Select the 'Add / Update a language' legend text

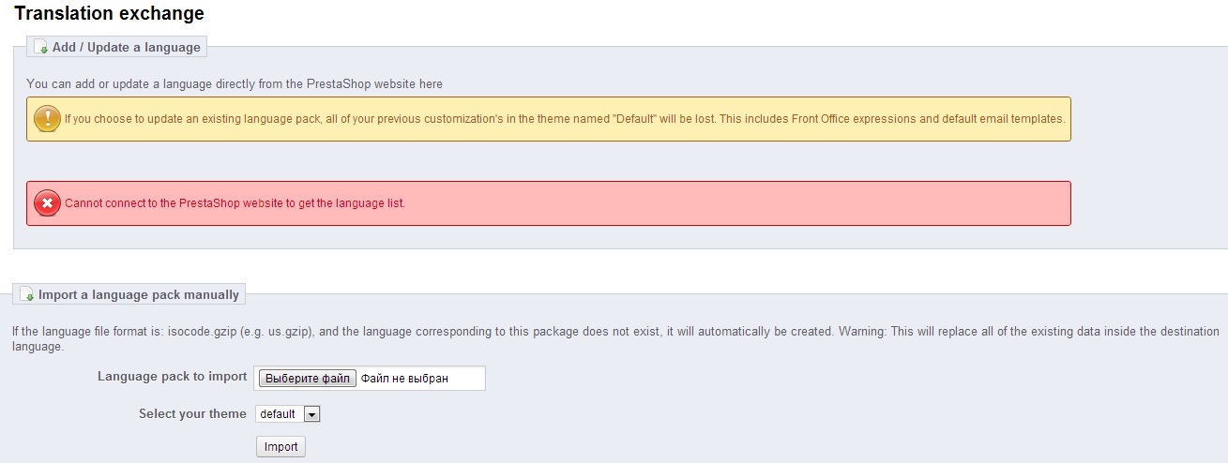(x=126, y=47)
